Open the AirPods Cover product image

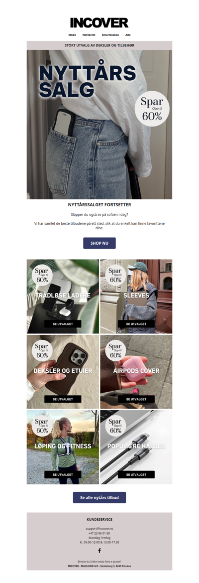(136, 372)
